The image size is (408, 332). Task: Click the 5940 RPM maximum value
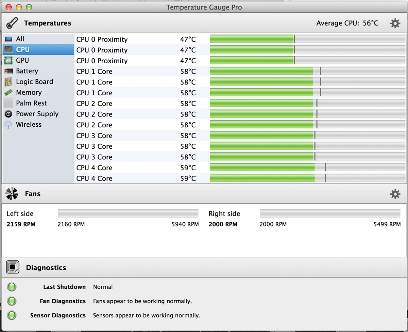tap(185, 224)
